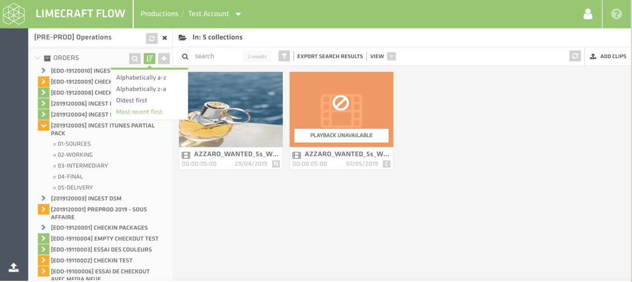Expand order 2019120003 INGEST DSM
The image size is (632, 282).
click(x=43, y=199)
